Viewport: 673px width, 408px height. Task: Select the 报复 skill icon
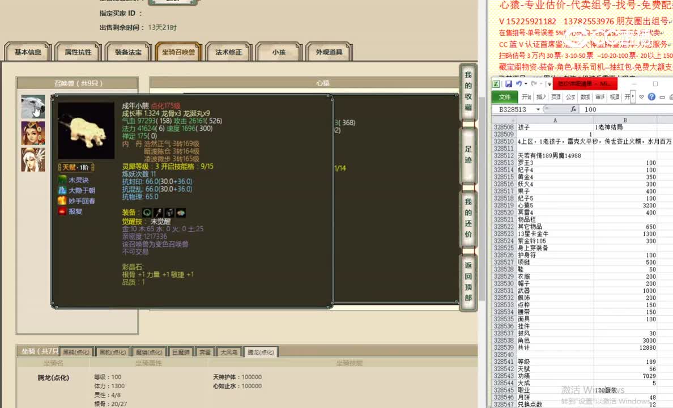pyautogui.click(x=62, y=210)
